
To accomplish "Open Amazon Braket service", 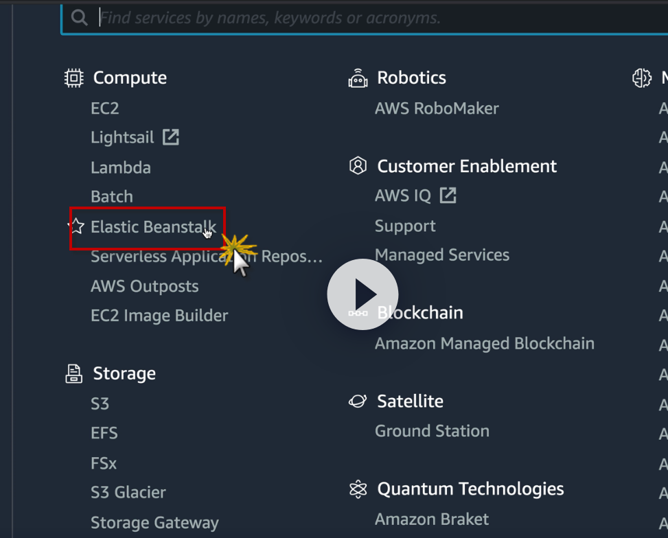I will 432,519.
